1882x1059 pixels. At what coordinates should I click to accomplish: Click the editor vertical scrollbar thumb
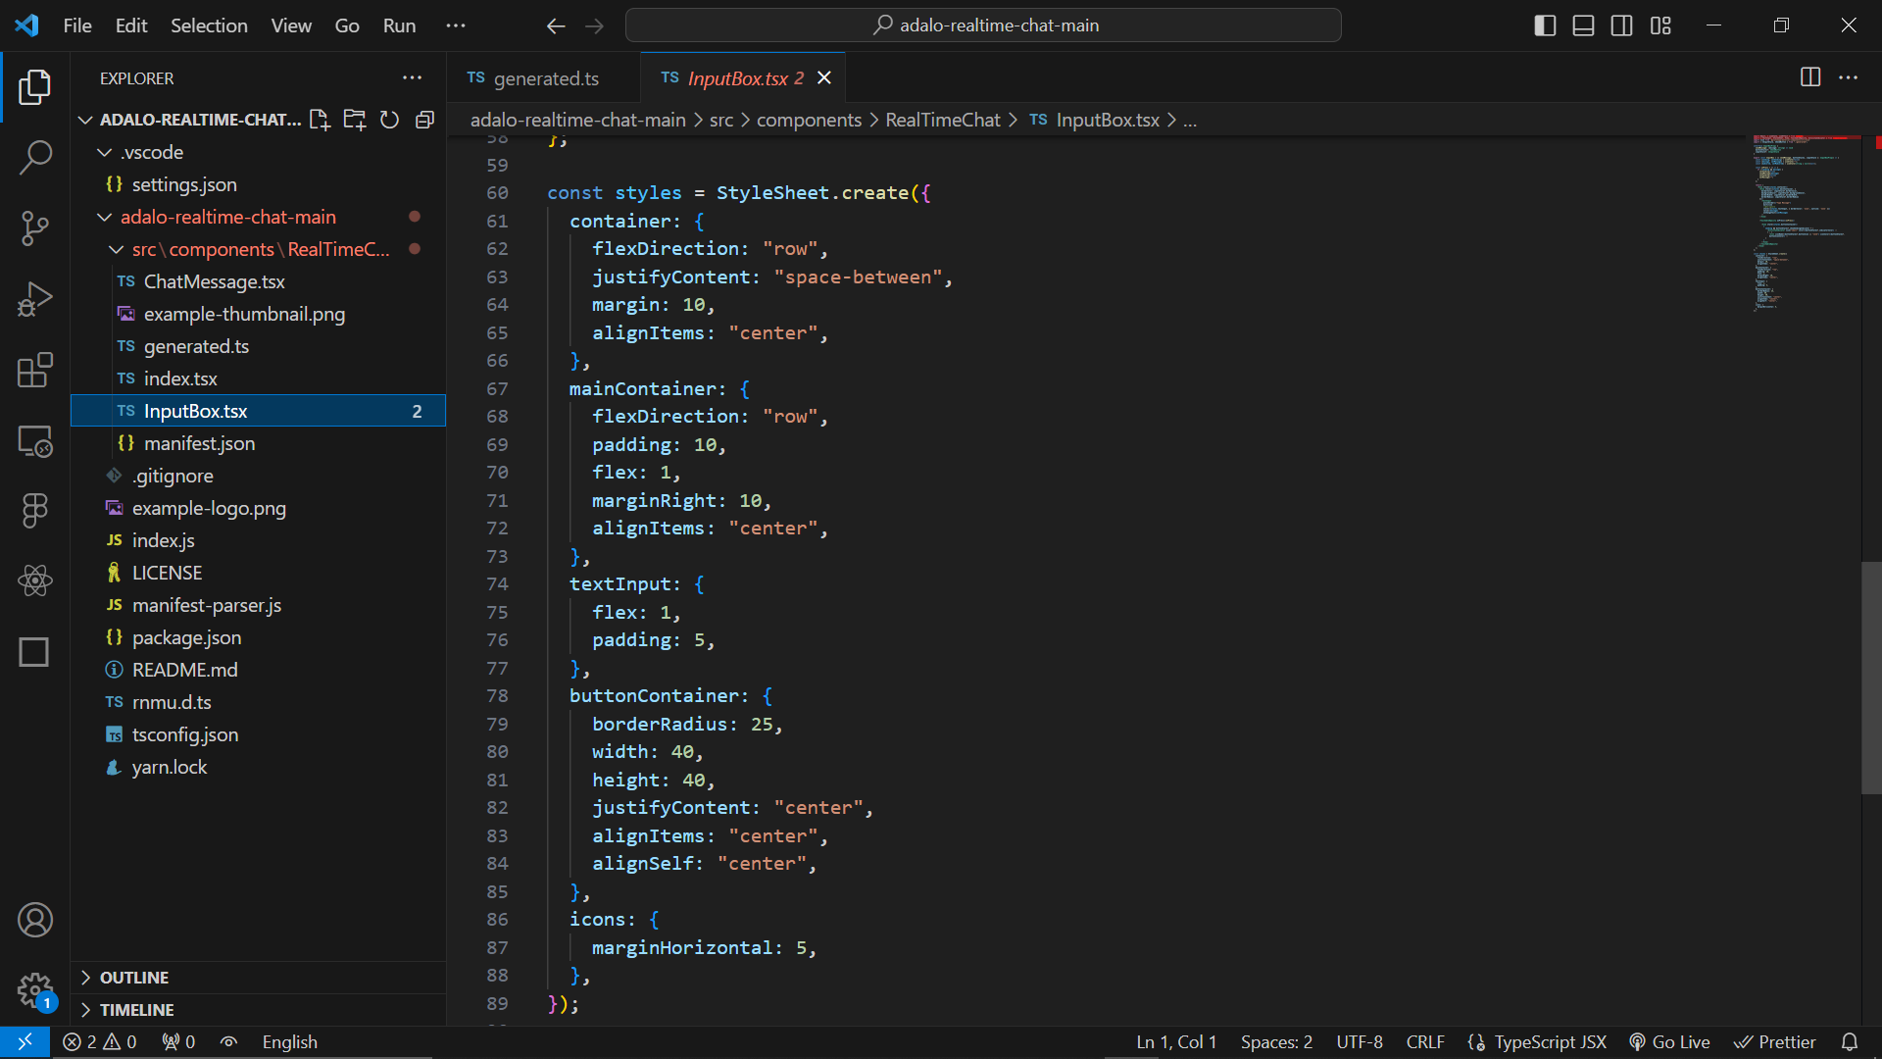click(1870, 677)
